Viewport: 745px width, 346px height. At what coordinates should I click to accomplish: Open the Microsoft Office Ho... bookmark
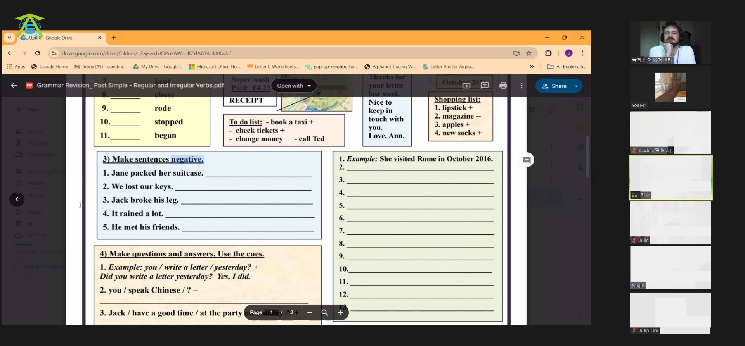point(214,67)
